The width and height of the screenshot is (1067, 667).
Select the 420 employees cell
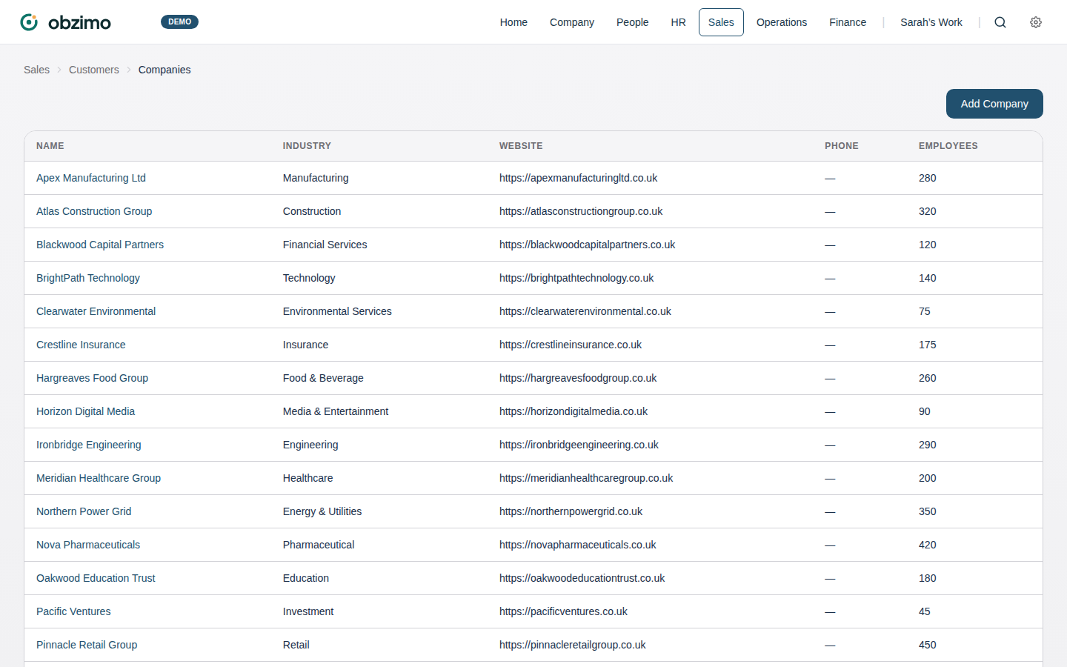pos(927,545)
